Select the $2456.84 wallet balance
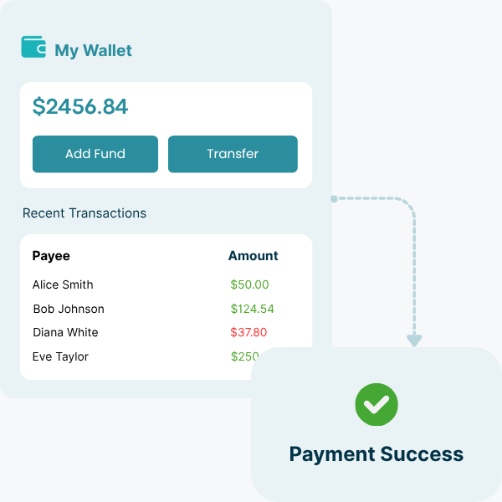The image size is (502, 502). (x=80, y=106)
